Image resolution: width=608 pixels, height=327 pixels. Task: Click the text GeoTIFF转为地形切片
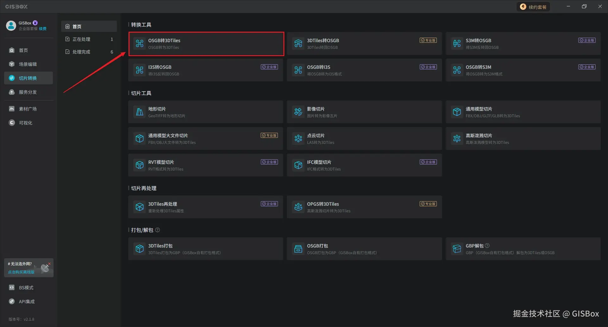[x=167, y=116]
